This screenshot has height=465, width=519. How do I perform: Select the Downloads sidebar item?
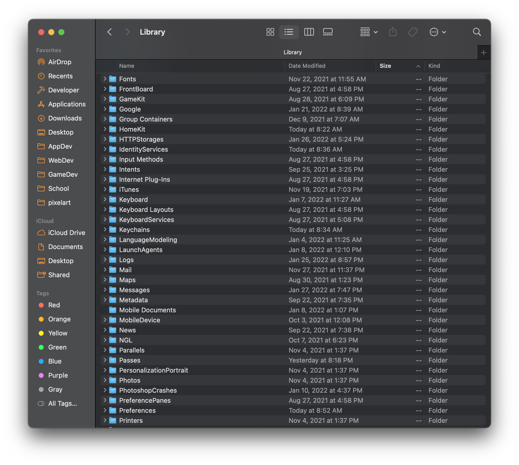(65, 118)
